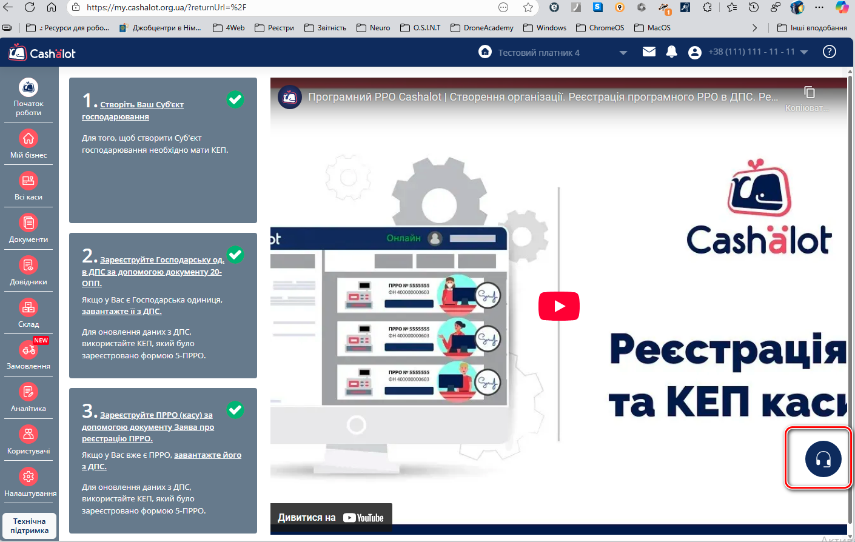This screenshot has height=542, width=855.
Task: Click the notifications bell icon
Action: [671, 52]
